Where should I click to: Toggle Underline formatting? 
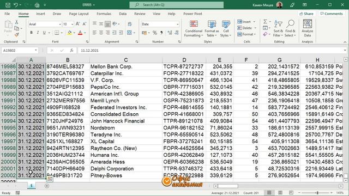pyautogui.click(x=44, y=33)
